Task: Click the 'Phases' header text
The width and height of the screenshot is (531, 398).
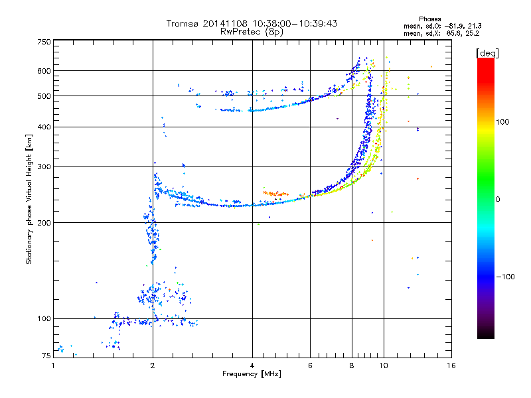Action: coord(429,19)
